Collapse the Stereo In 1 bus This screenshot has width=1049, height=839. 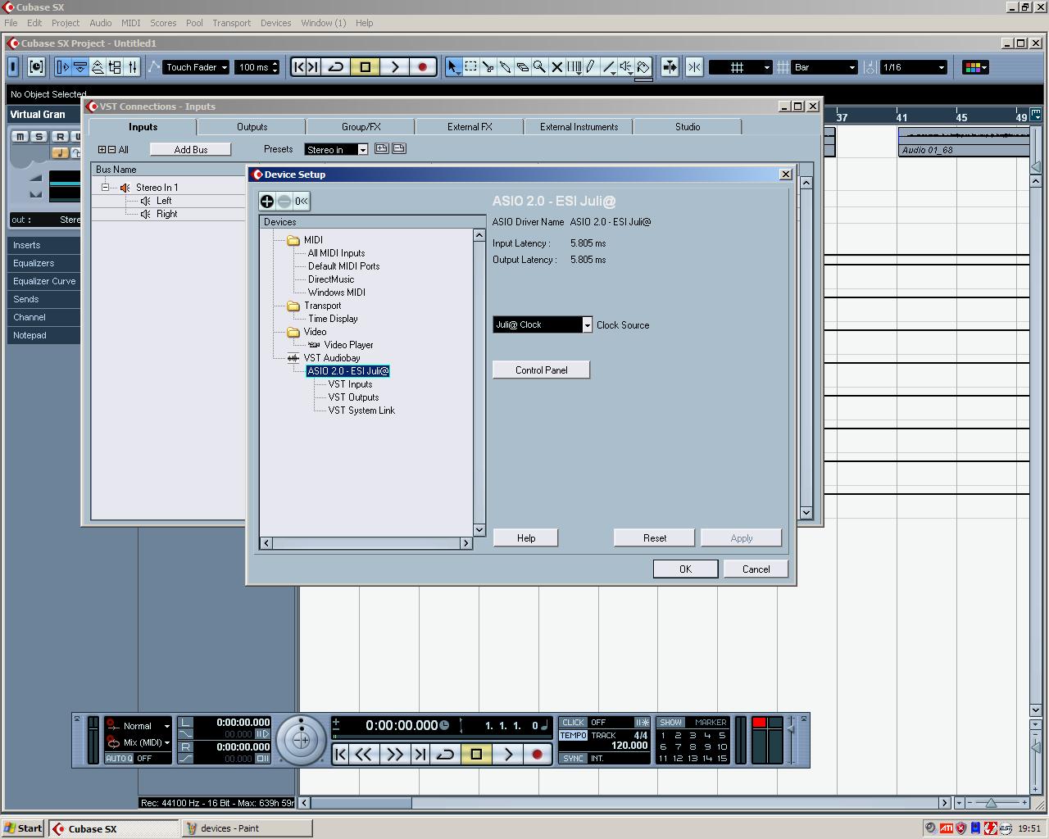[x=105, y=188]
